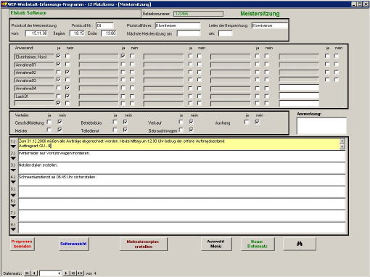Click scroll-up arrow in agenda item 1 field
This screenshot has height=277, width=370.
pyautogui.click(x=342, y=141)
